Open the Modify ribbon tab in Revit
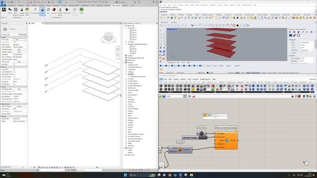Viewport: 317px width, 178px height. (125, 5)
